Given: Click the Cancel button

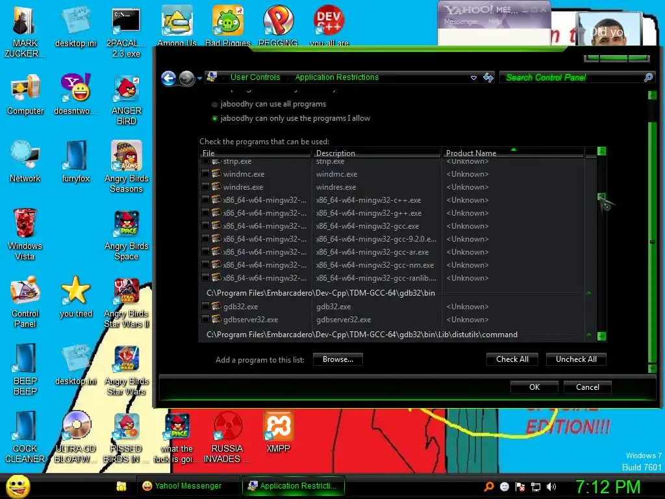Looking at the screenshot, I should (x=587, y=387).
